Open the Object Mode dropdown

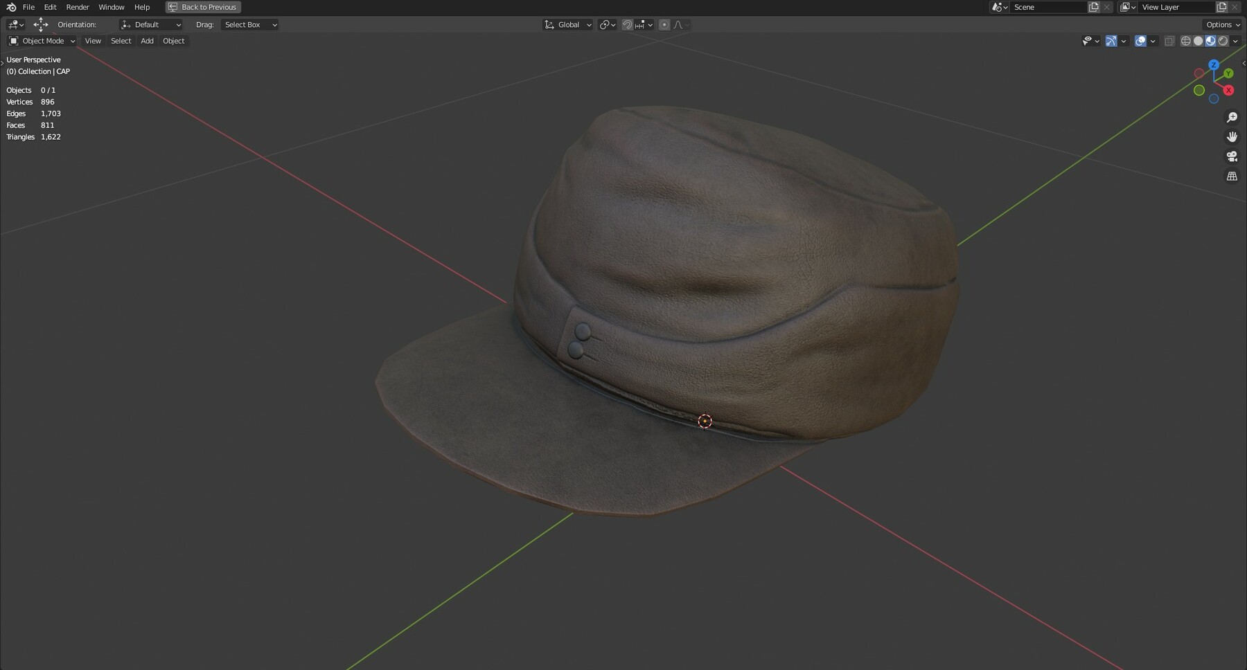(42, 41)
